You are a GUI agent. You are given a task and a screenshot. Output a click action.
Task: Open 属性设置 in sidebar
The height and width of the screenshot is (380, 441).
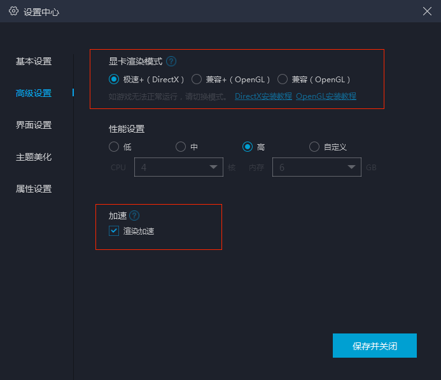click(x=34, y=189)
